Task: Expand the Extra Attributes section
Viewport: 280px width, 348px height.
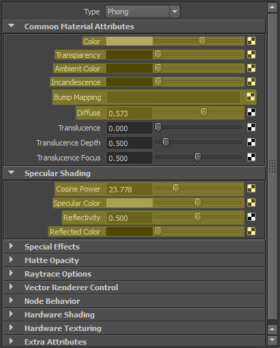Action: (11, 341)
